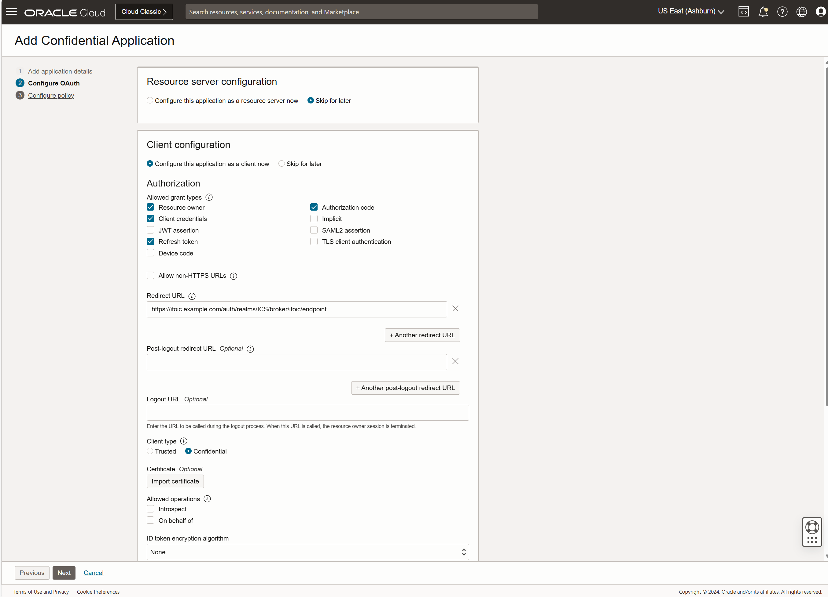Select the Trusted client type

pyautogui.click(x=150, y=451)
